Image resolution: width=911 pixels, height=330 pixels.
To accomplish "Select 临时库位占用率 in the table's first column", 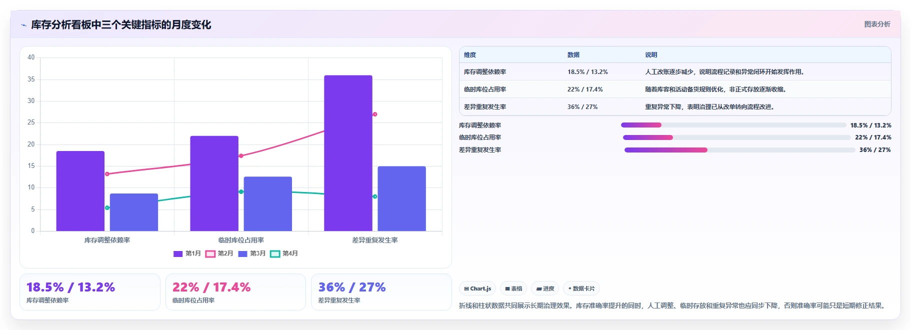I will pyautogui.click(x=485, y=89).
